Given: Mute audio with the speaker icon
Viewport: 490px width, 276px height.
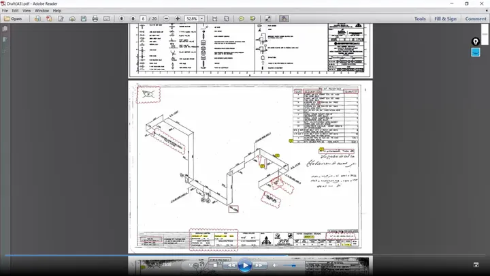Looking at the screenshot, I should tap(275, 265).
